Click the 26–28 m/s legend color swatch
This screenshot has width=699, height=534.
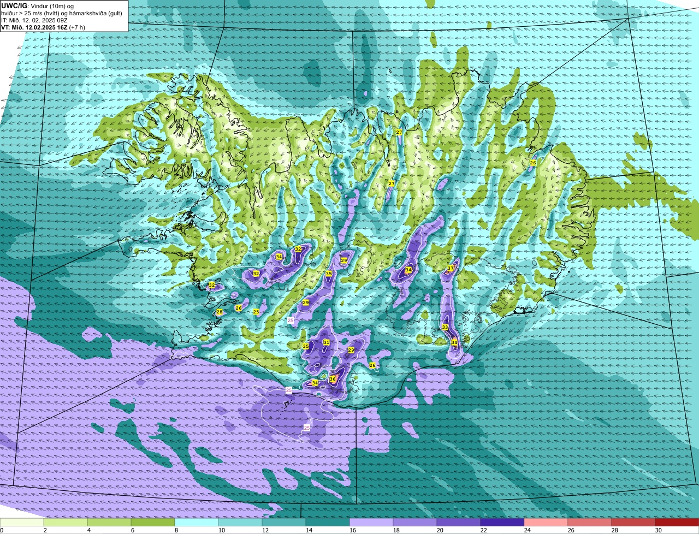tap(590, 523)
